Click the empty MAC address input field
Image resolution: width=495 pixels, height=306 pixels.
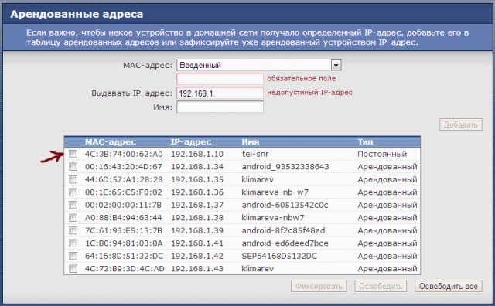[x=220, y=79]
